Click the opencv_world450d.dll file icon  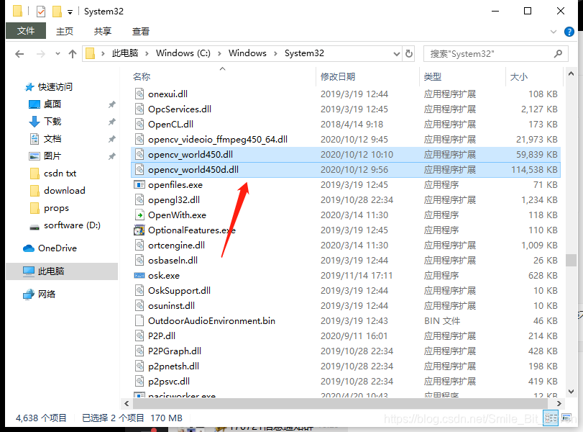[139, 169]
